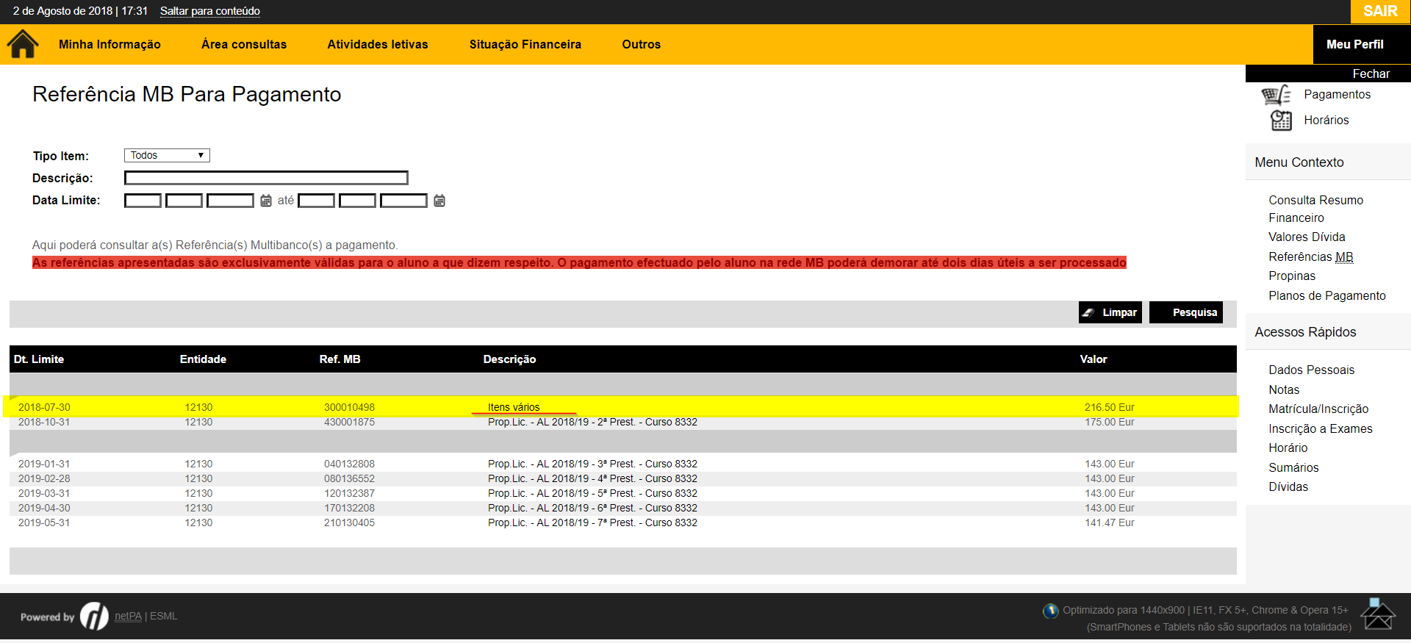The image size is (1411, 643).
Task: Click the envelope icon in the footer
Action: coord(1378,614)
